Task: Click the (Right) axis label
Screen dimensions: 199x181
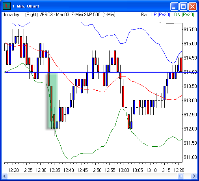Action: 32,15
